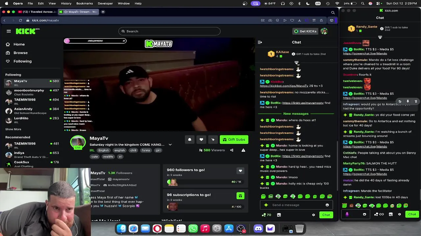Open settings gear in popout chat
421x236 pixels.
coord(400,214)
